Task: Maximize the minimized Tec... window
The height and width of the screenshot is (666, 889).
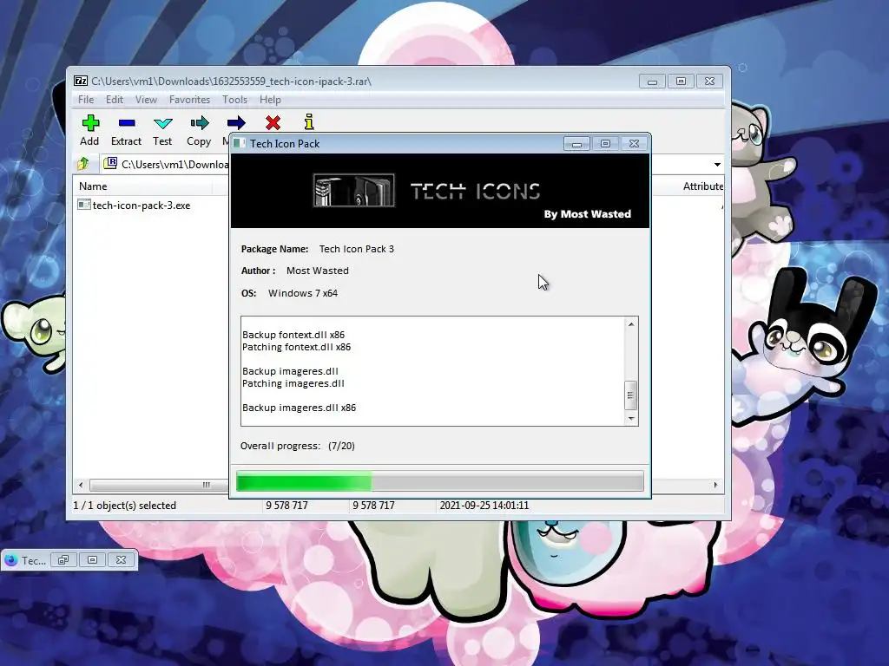Action: tap(92, 560)
